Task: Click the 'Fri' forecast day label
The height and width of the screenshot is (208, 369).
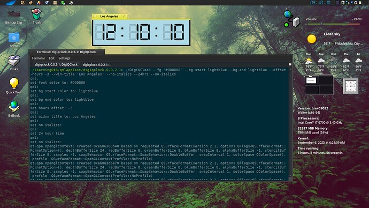Action: click(358, 54)
